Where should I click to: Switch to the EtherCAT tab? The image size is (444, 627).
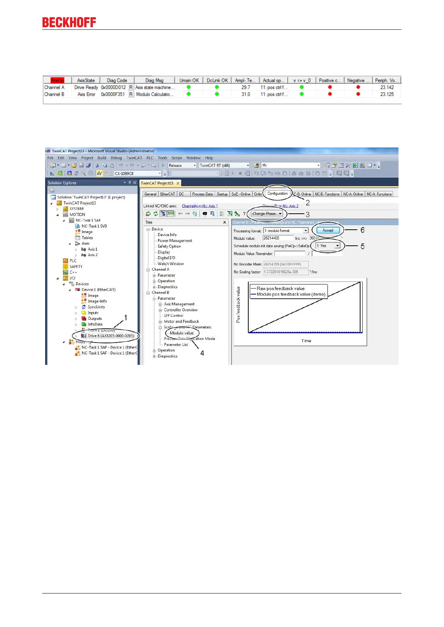click(x=167, y=194)
